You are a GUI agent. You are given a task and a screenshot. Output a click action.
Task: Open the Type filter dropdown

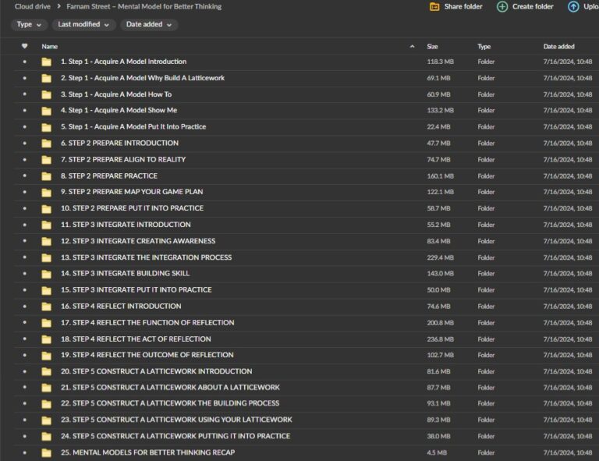coord(29,25)
